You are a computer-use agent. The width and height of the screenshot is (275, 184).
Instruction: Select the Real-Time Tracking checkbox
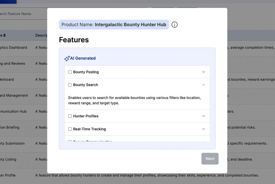click(70, 129)
